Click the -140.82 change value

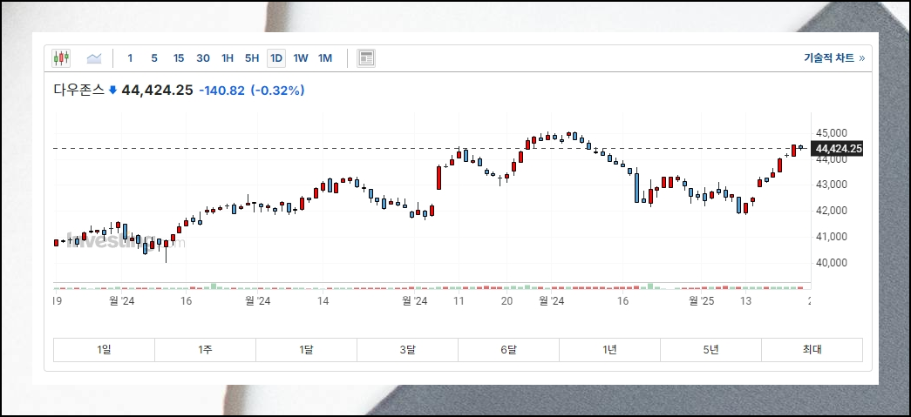point(222,91)
